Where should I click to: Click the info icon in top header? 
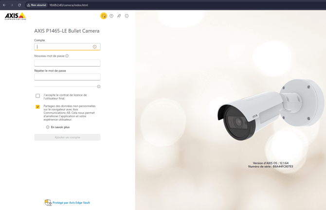(x=127, y=16)
